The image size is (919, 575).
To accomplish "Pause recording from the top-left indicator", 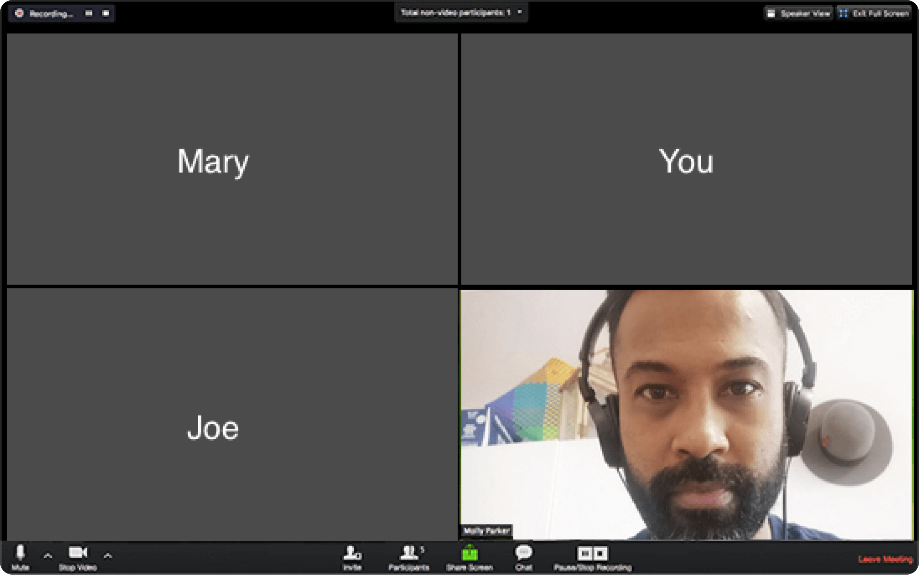I will click(x=89, y=13).
